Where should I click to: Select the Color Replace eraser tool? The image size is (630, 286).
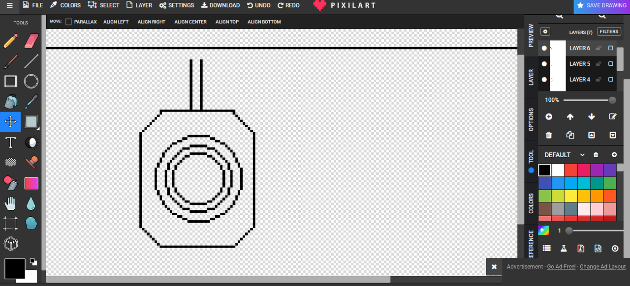click(x=10, y=183)
